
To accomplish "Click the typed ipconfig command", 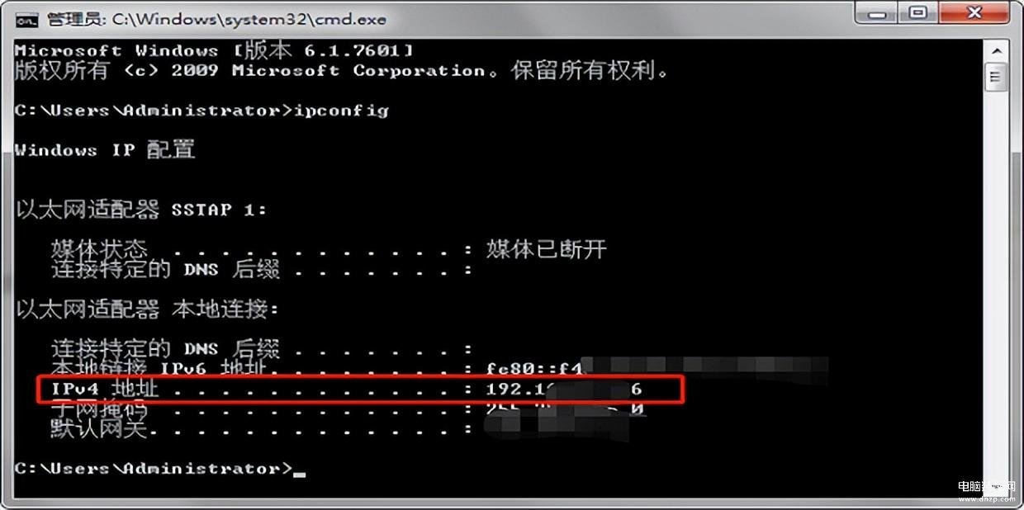I will [x=341, y=111].
